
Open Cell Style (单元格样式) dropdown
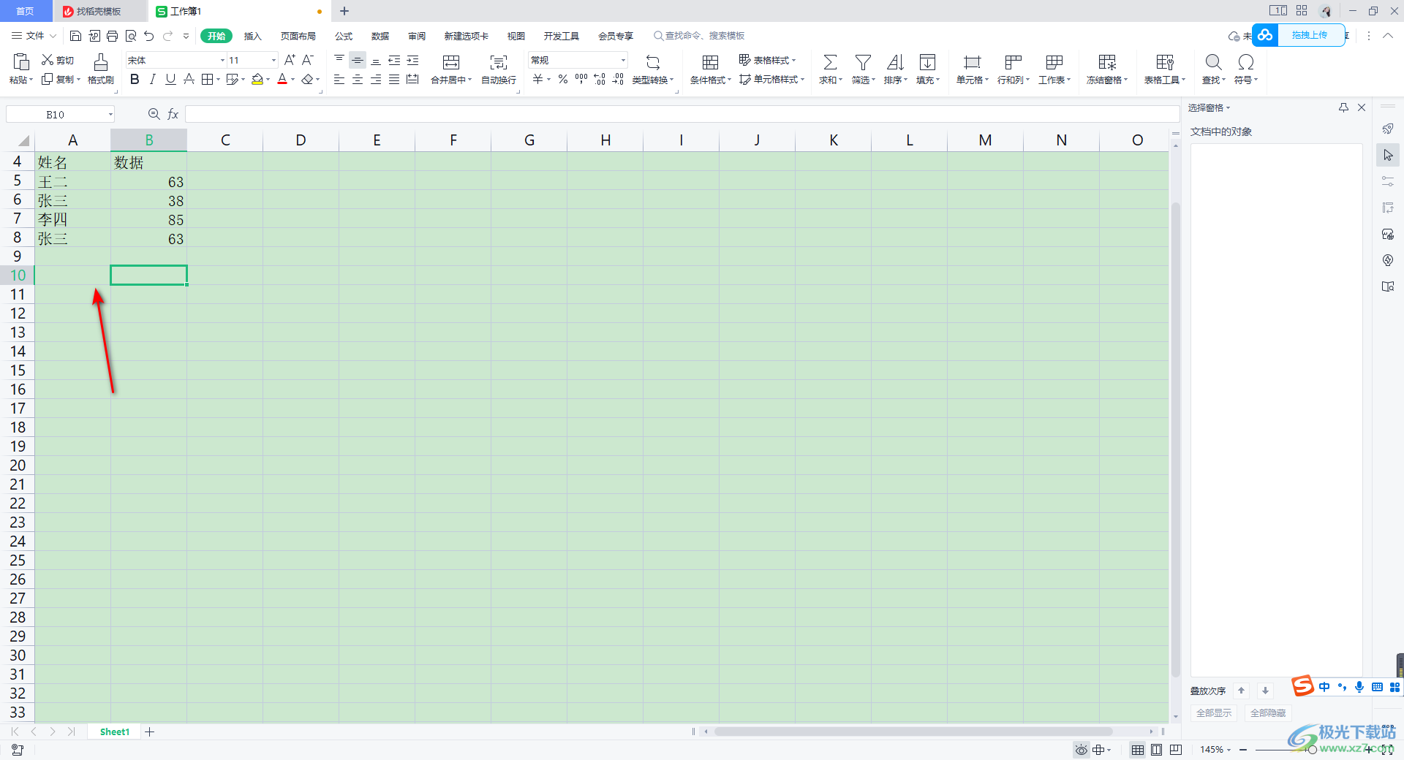coord(771,80)
